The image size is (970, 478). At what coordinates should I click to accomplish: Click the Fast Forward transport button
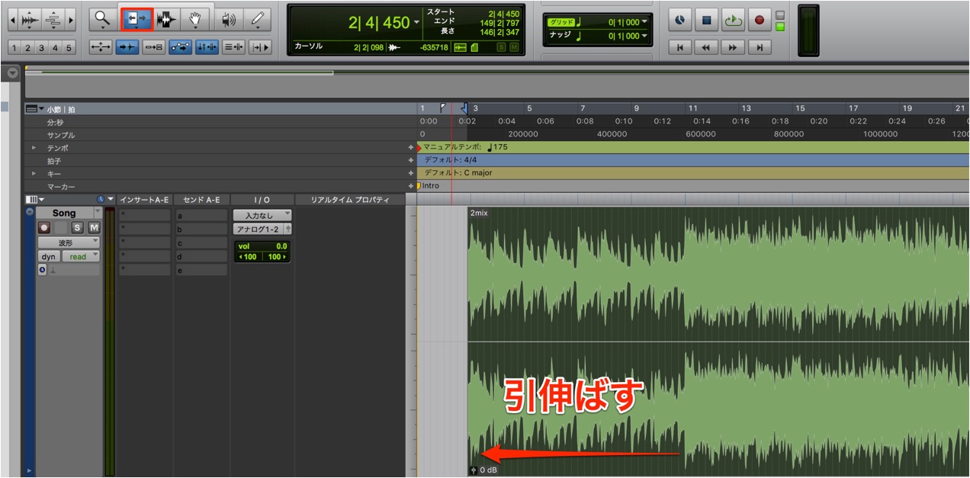tap(733, 47)
